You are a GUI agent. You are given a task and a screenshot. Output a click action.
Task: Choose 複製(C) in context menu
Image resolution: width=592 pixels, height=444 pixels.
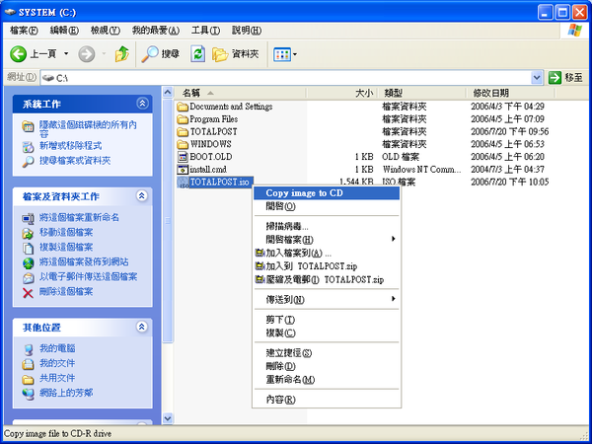(327, 333)
